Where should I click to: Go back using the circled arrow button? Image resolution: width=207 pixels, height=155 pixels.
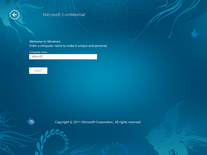click(14, 15)
